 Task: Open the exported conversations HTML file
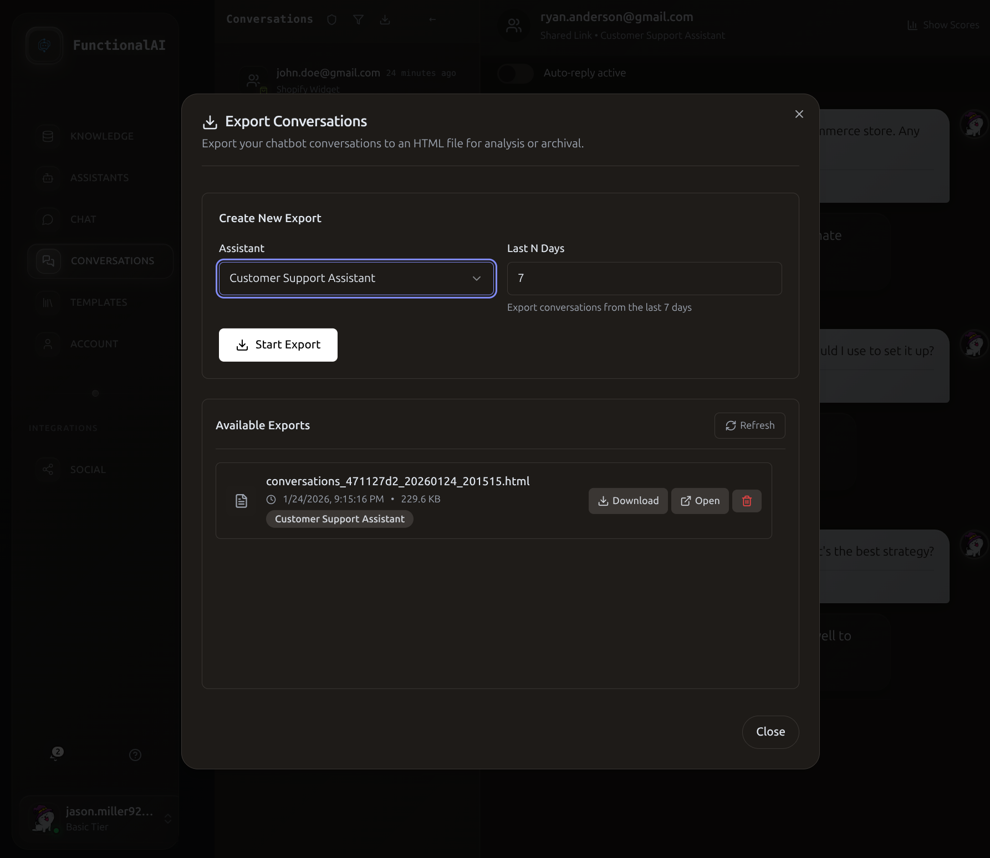700,501
